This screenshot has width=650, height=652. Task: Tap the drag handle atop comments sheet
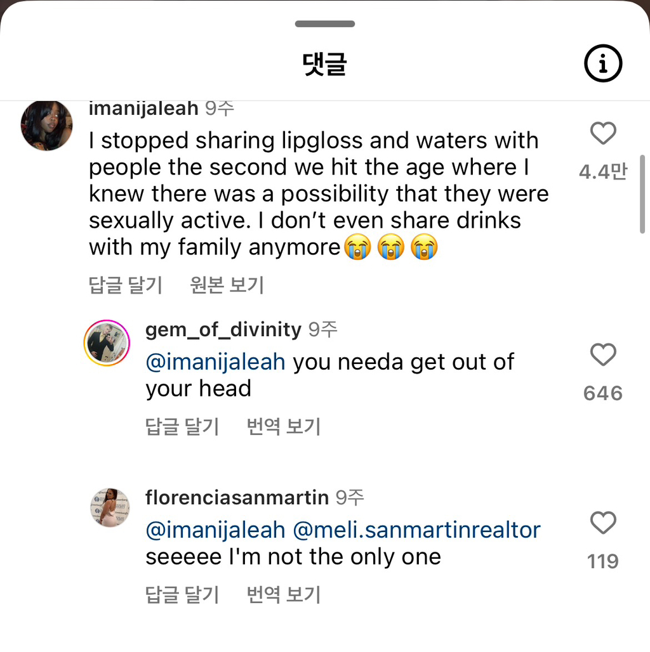tap(325, 24)
